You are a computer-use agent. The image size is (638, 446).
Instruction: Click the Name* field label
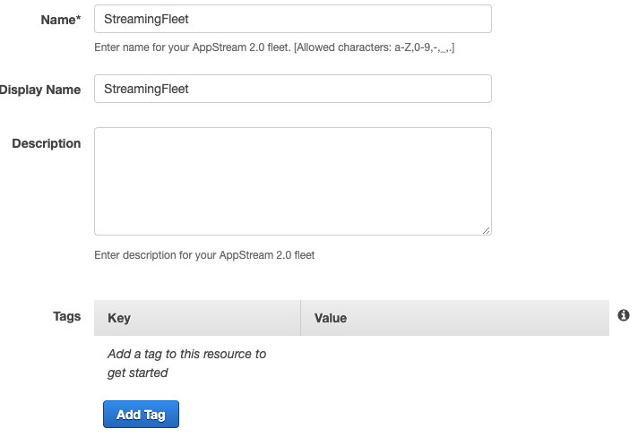click(x=57, y=20)
